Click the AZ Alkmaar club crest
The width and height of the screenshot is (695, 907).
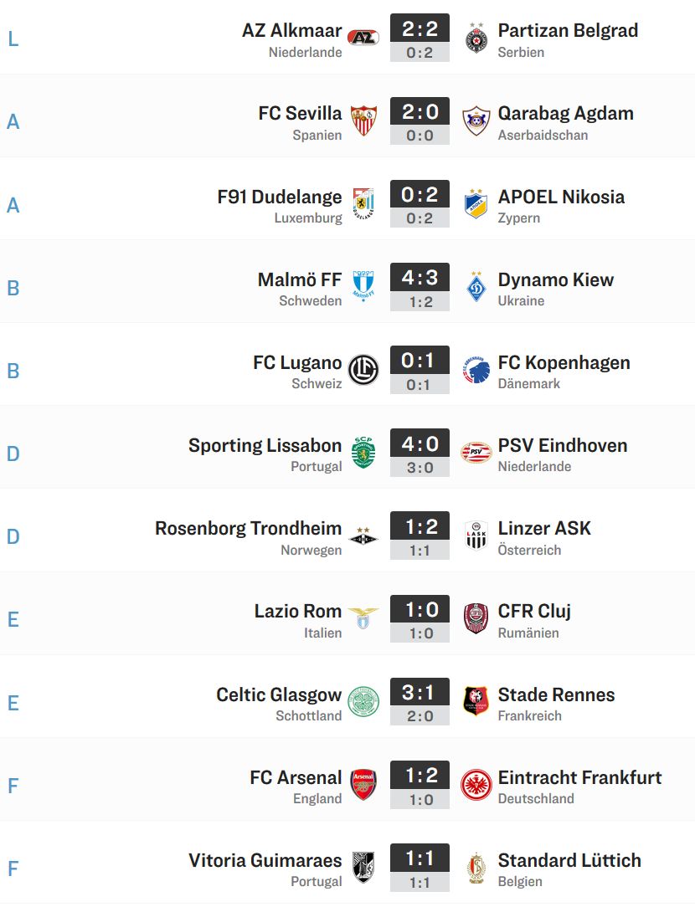pos(363,38)
